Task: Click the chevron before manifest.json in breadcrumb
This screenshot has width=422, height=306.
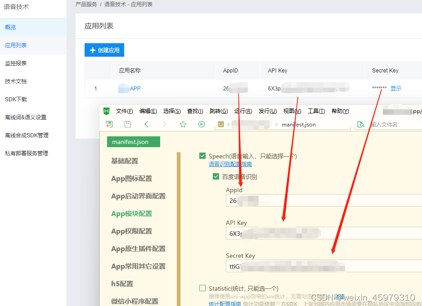Action: (x=277, y=125)
